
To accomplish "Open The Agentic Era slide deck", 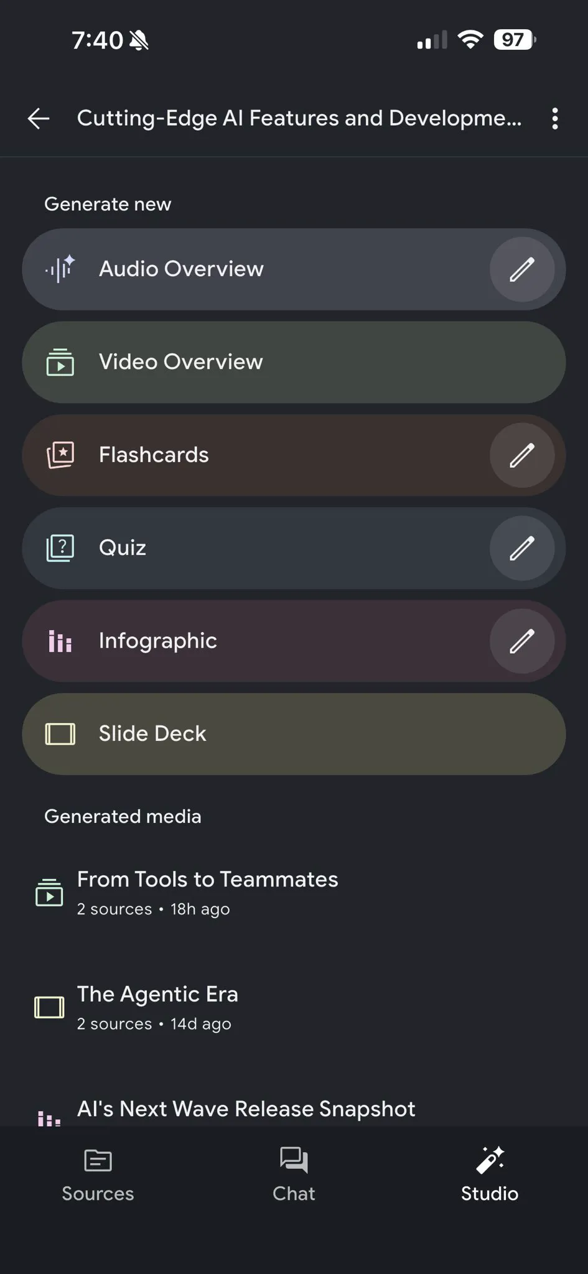I will [294, 1007].
